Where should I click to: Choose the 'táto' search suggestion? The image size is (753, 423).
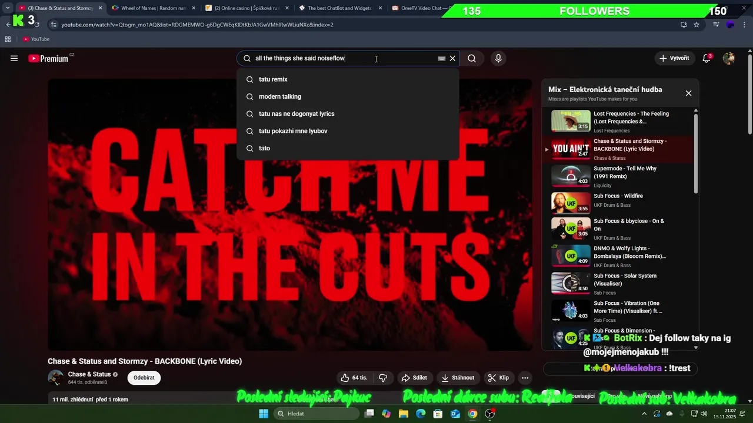[x=348, y=148]
